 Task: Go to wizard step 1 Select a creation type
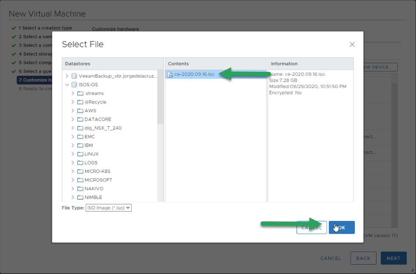pyautogui.click(x=45, y=28)
